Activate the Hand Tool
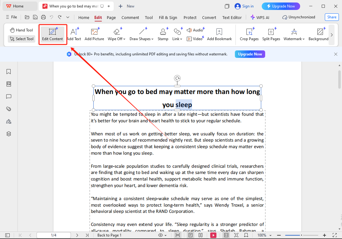 pyautogui.click(x=21, y=30)
